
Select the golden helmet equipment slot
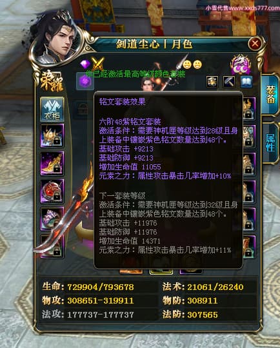click(52, 136)
